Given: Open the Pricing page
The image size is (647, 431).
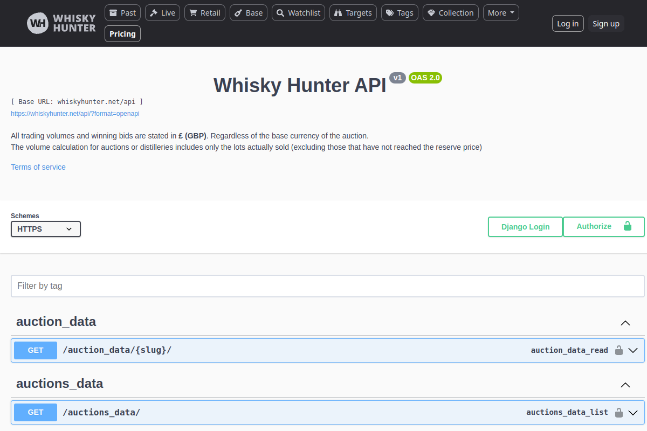Looking at the screenshot, I should [122, 34].
